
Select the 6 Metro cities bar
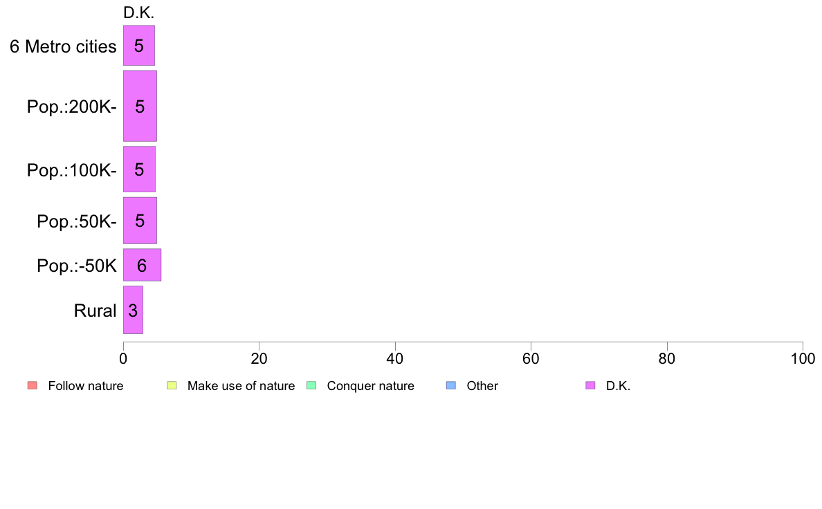tap(138, 46)
